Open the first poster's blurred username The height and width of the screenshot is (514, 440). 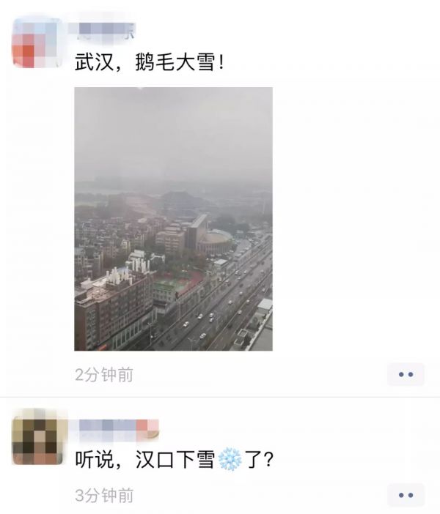[x=102, y=31]
